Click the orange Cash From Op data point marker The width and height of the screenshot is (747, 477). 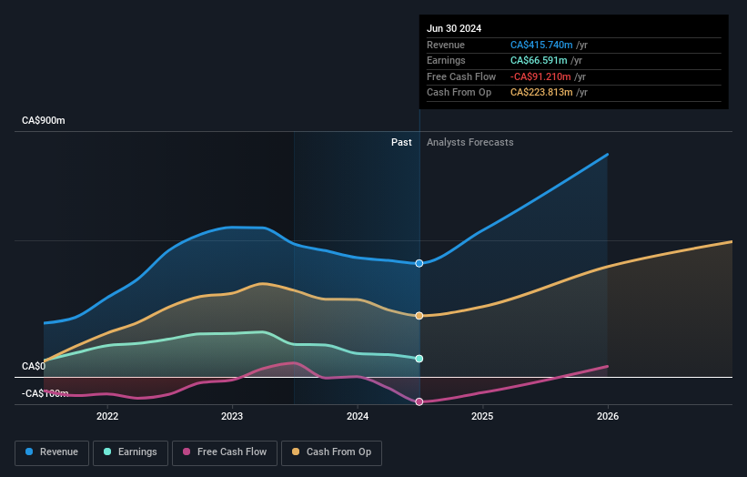pos(419,316)
